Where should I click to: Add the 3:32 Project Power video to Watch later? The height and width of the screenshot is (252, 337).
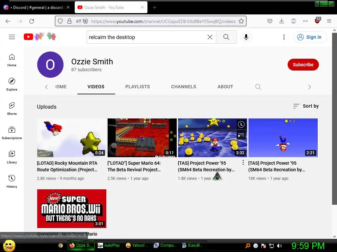(x=241, y=124)
